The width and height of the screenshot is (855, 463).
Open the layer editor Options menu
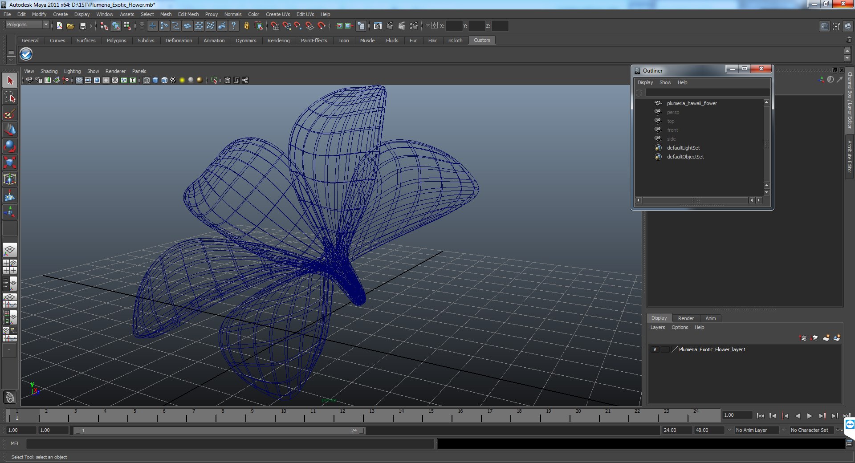[680, 327]
